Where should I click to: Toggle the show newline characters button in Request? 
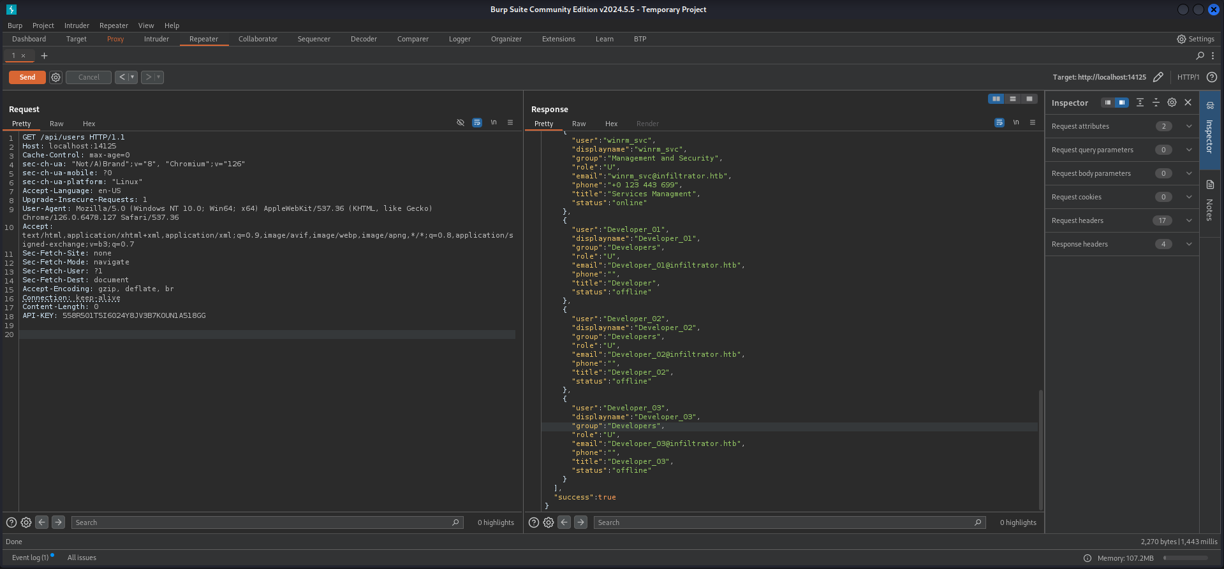pyautogui.click(x=494, y=123)
